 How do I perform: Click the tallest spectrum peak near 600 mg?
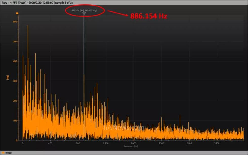tap(28, 25)
